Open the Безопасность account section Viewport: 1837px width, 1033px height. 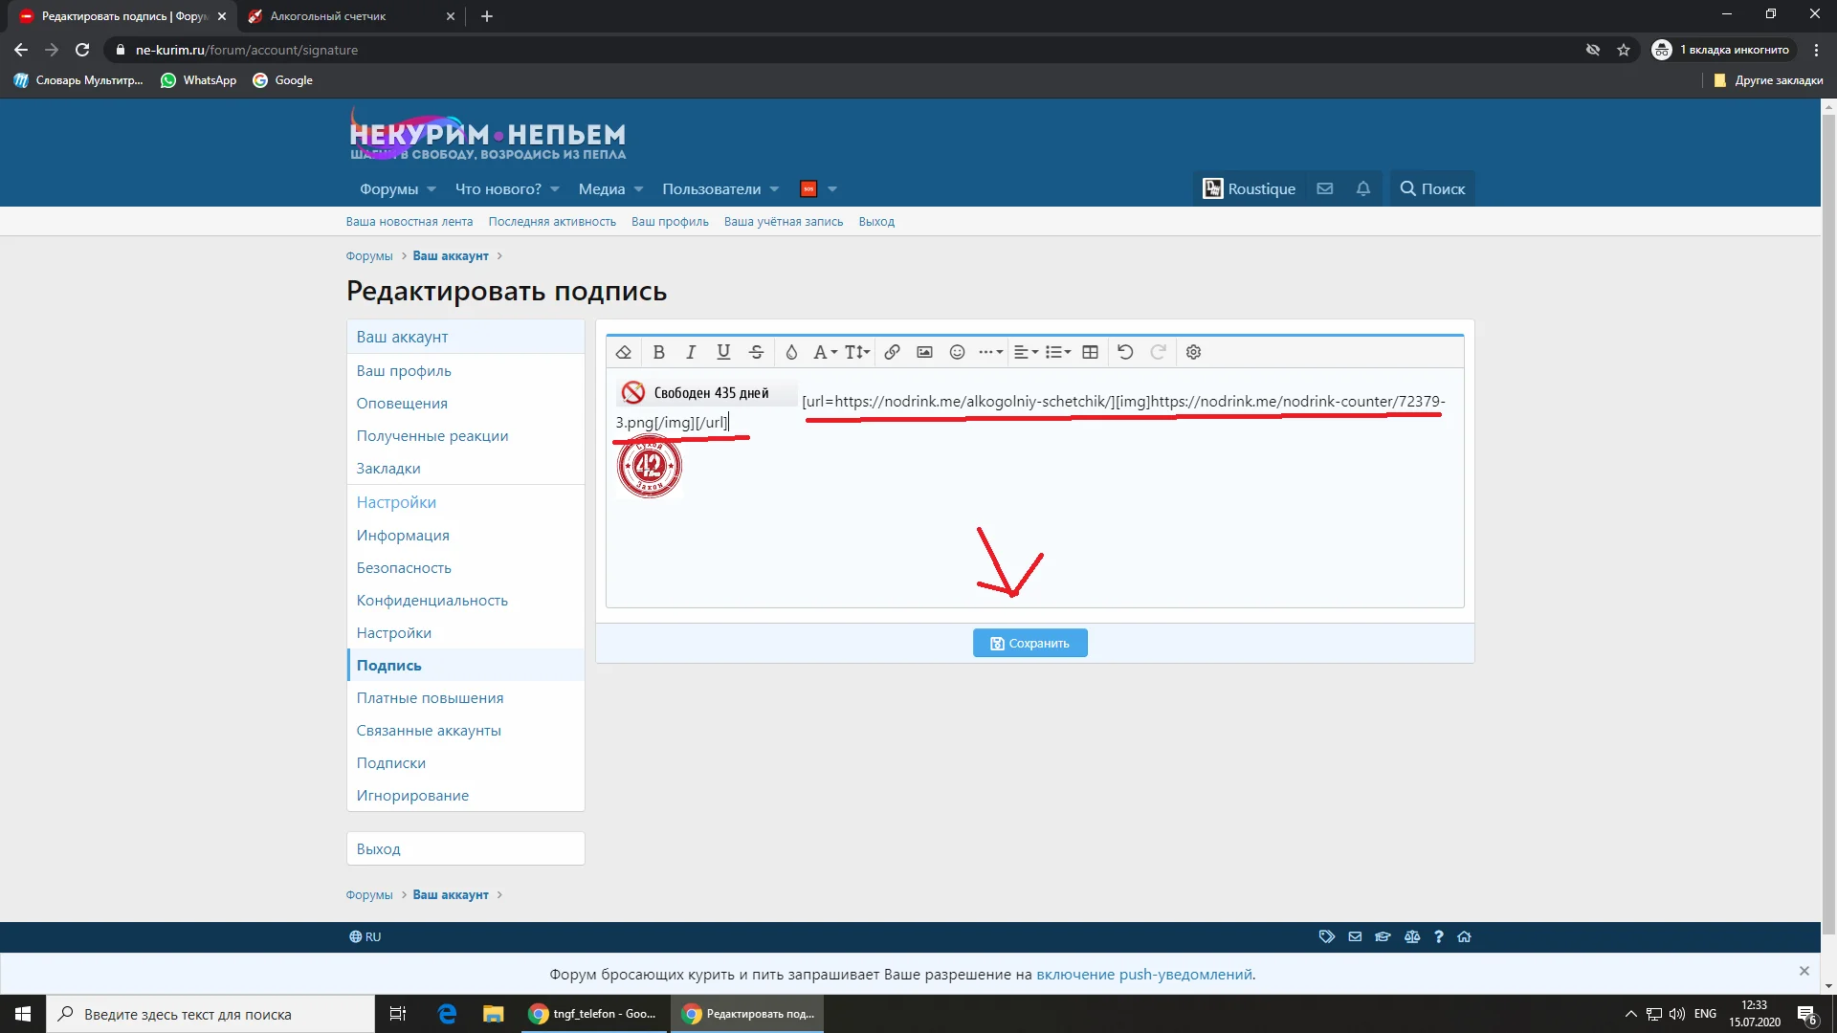(404, 567)
